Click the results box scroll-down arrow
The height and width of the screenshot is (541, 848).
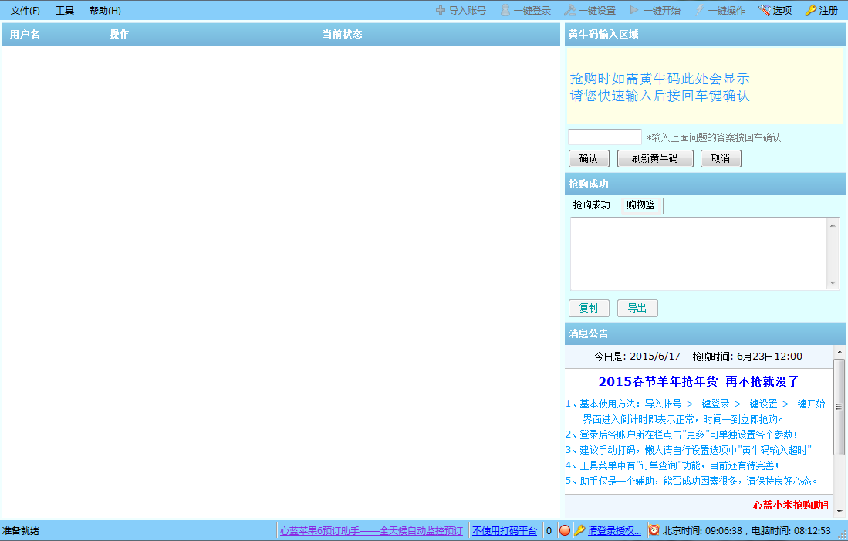click(833, 283)
